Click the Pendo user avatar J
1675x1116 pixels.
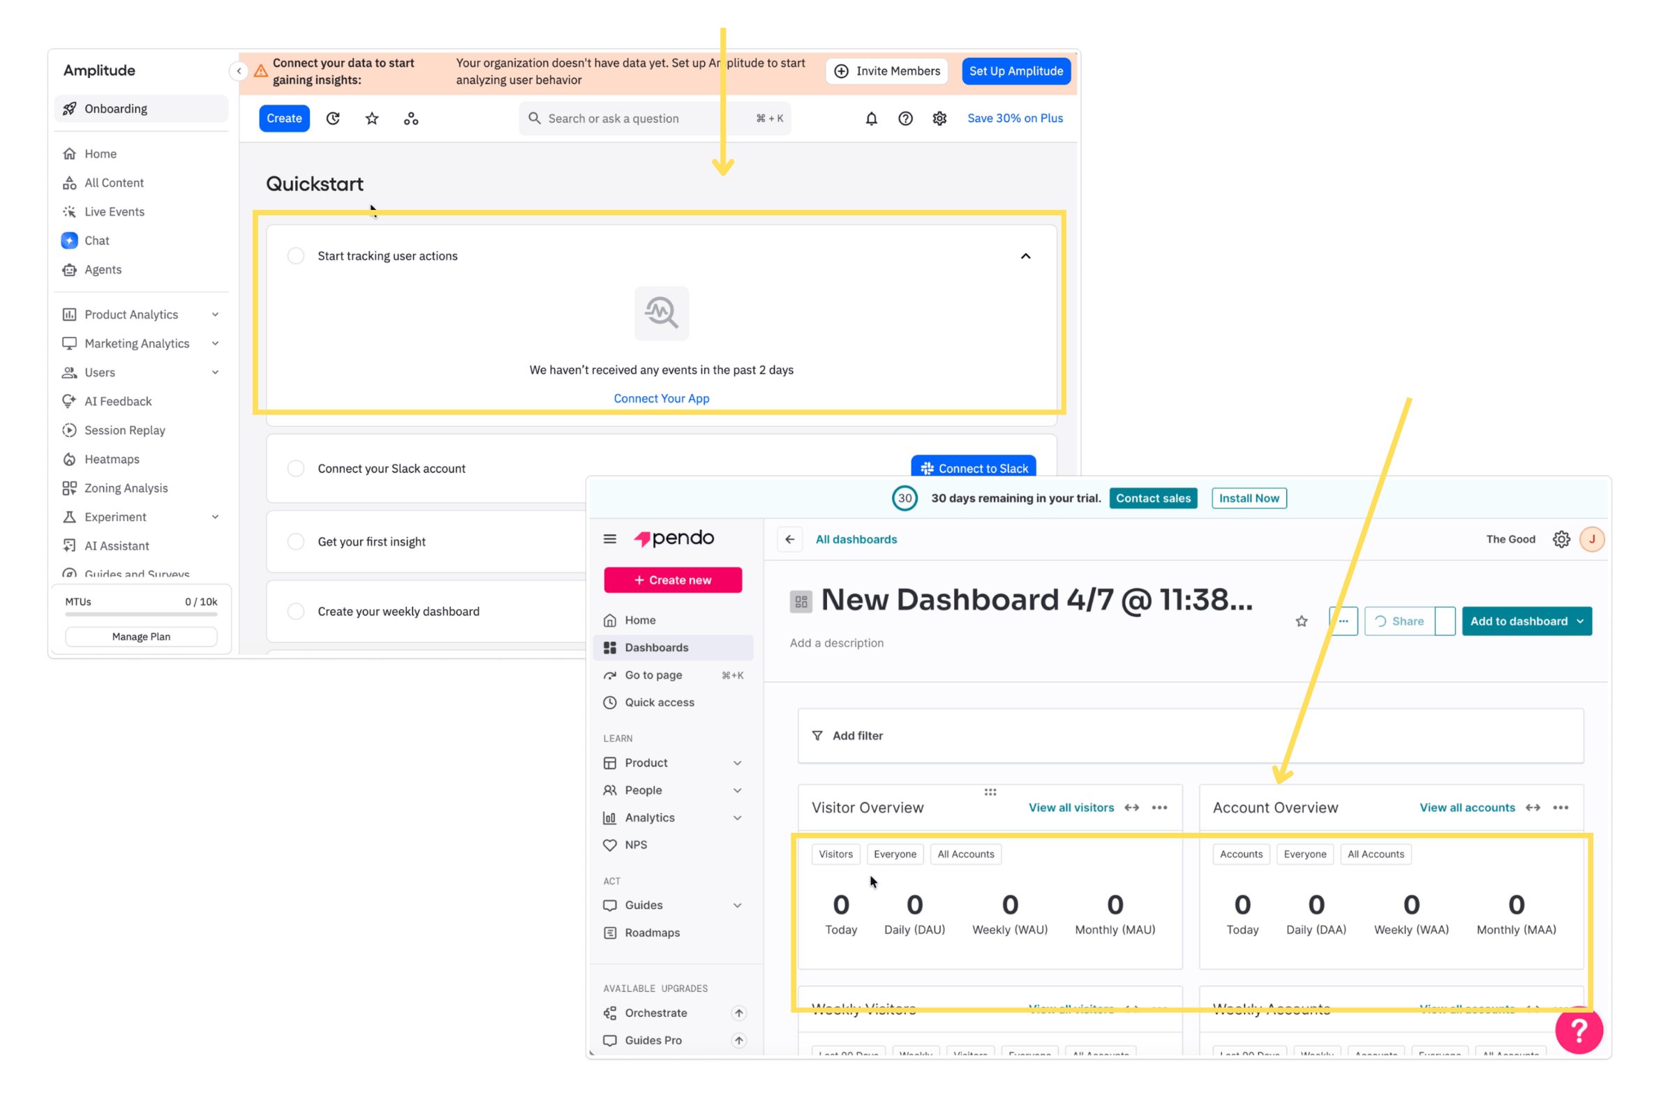tap(1592, 539)
